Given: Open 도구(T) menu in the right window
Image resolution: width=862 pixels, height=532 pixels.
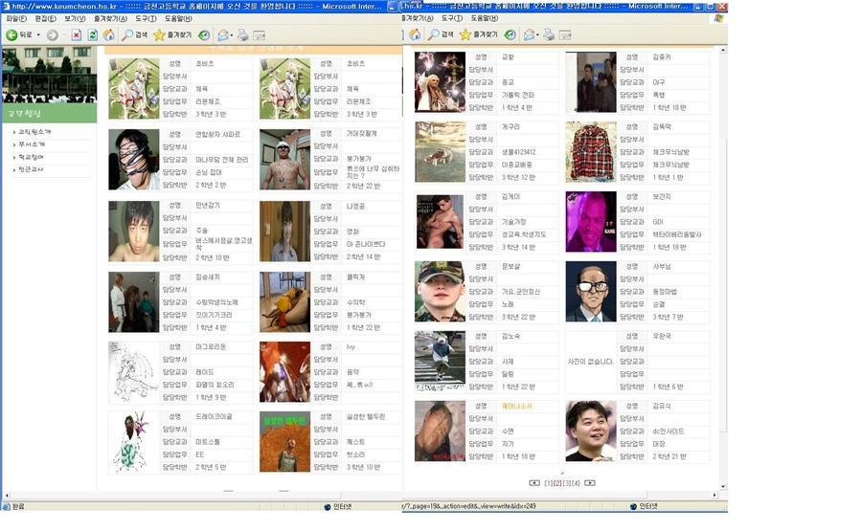Looking at the screenshot, I should coord(454,18).
